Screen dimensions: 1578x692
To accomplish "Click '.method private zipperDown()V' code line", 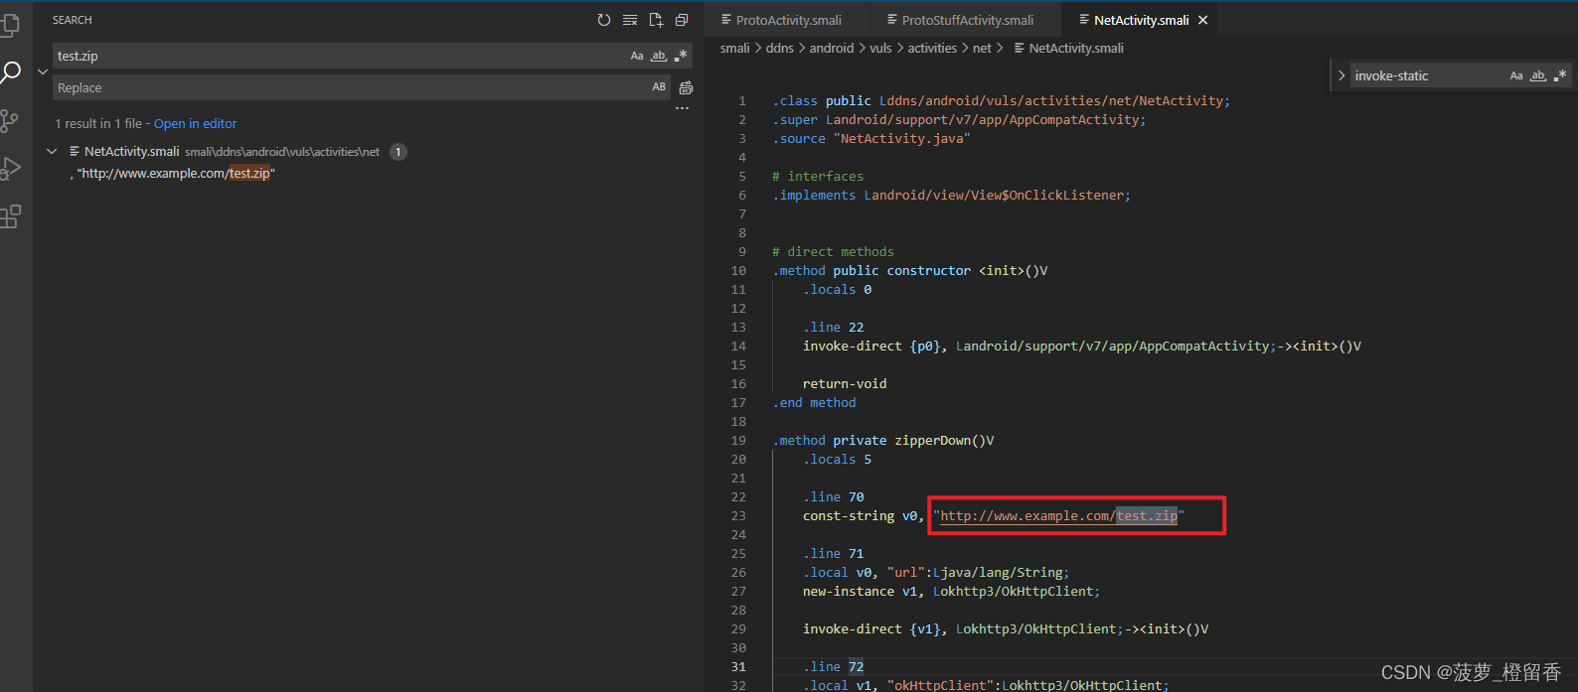I will coord(883,441).
